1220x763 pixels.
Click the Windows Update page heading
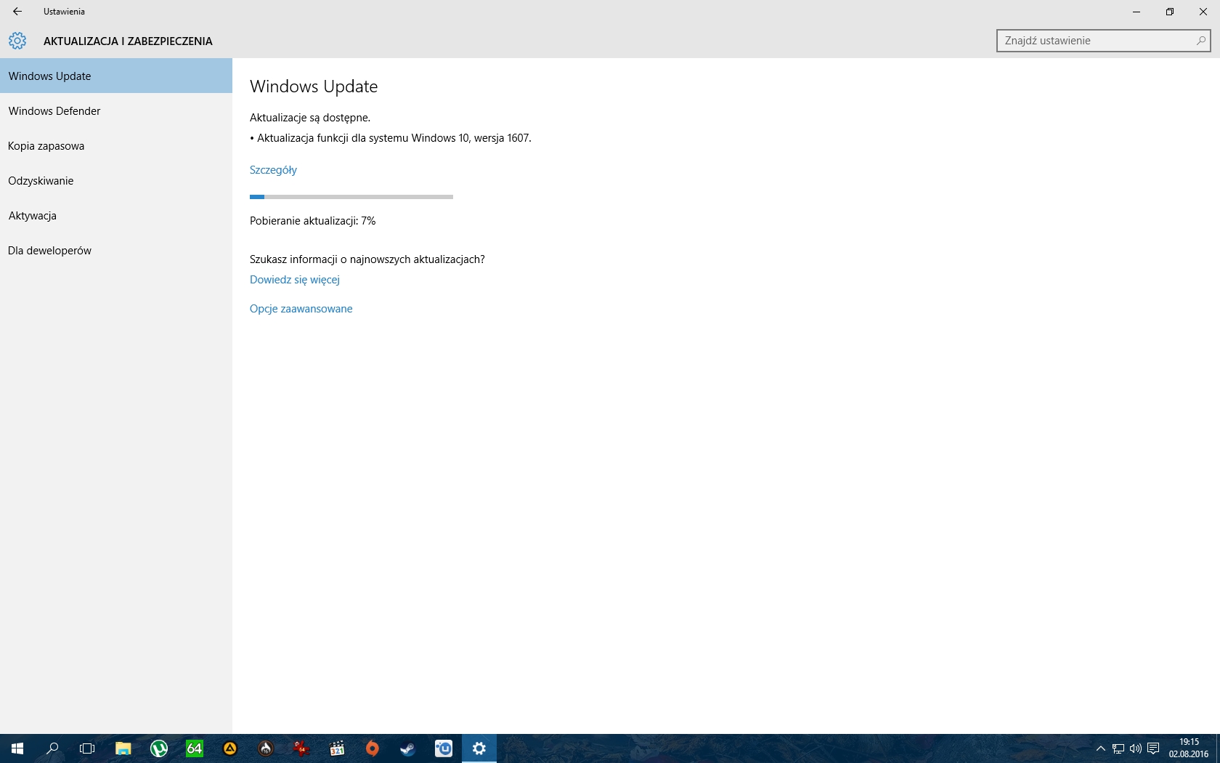(314, 86)
